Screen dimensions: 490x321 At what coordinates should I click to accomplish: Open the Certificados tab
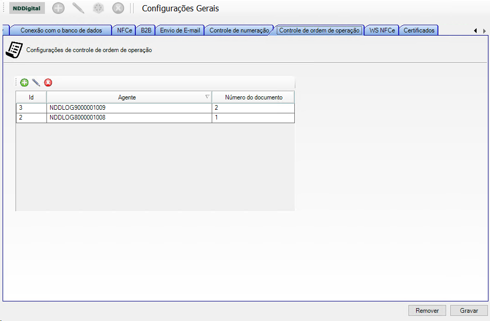point(419,30)
